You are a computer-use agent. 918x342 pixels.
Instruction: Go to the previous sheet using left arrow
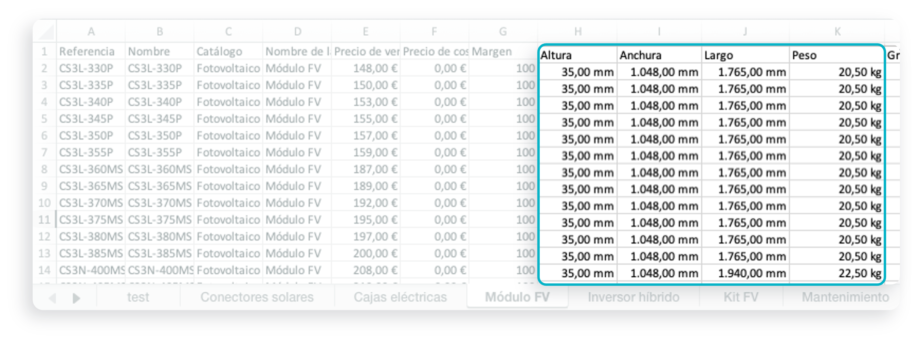point(53,298)
